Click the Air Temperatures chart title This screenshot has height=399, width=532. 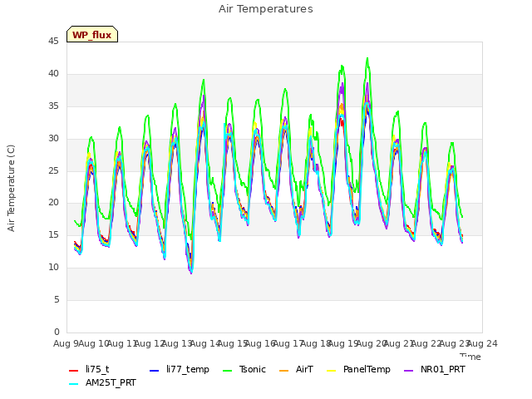(x=266, y=9)
